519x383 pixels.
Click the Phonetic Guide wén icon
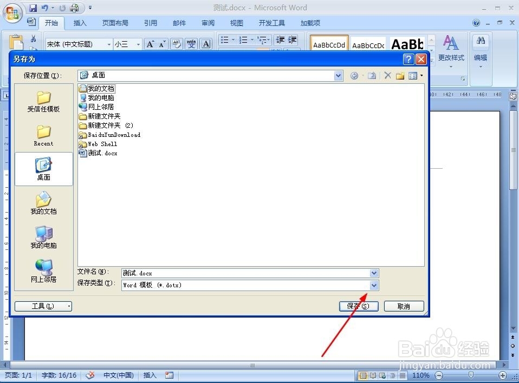(191, 44)
